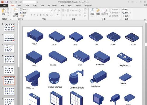147x105 pixels.
Task: Copy the selection using the Copy icon
Action: coord(8,13)
